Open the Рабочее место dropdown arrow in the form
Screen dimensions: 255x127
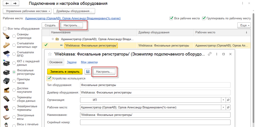pos(223,107)
